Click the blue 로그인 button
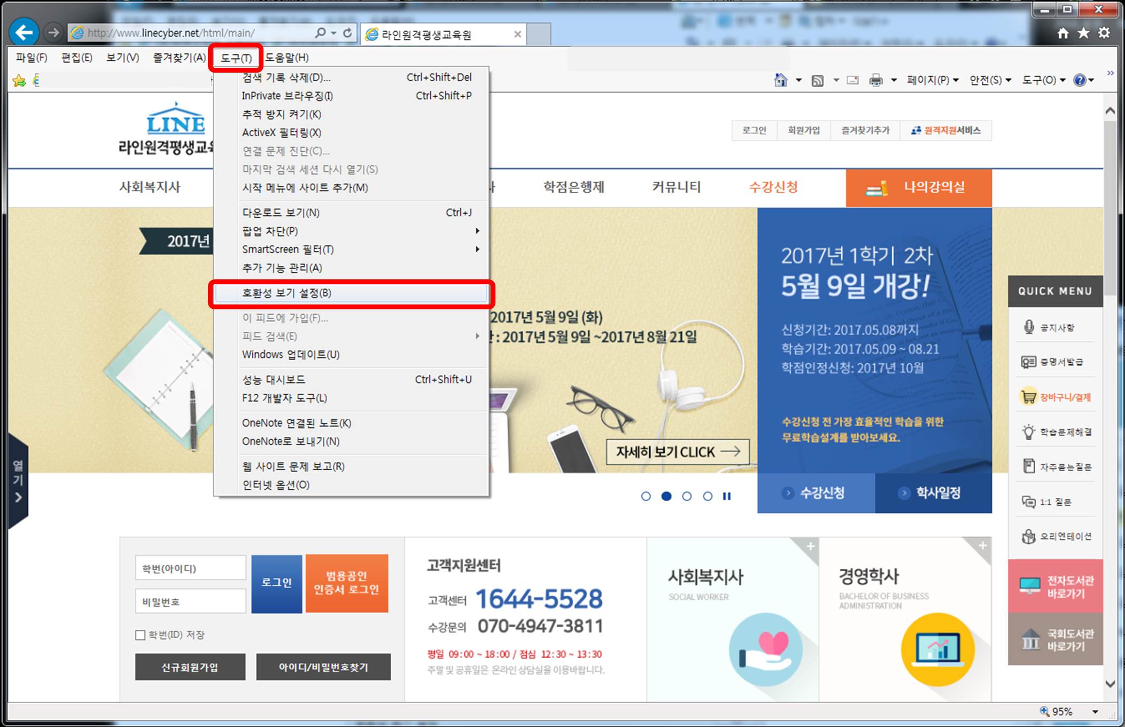The width and height of the screenshot is (1125, 727). (x=276, y=583)
